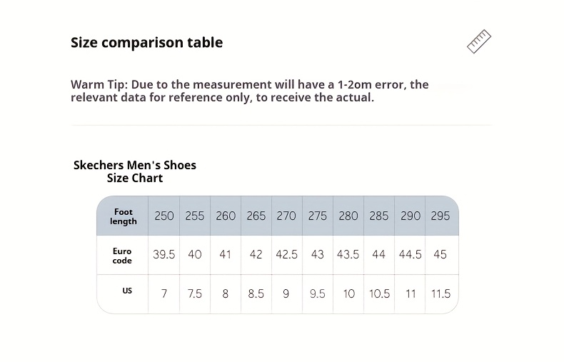Click US size 7 cell
Image resolution: width=564 pixels, height=362 pixels.
[164, 293]
